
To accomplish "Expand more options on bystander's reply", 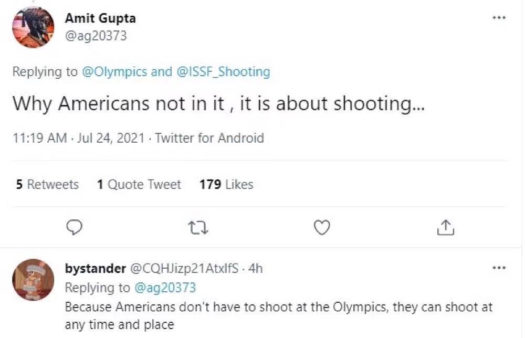I will (x=499, y=268).
